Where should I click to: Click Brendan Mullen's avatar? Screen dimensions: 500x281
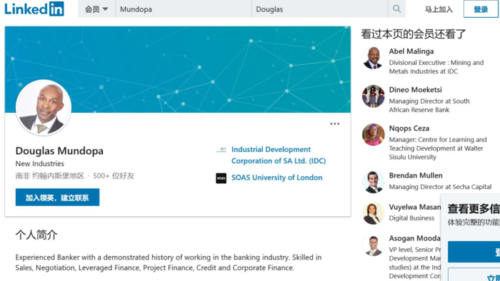pos(373,182)
